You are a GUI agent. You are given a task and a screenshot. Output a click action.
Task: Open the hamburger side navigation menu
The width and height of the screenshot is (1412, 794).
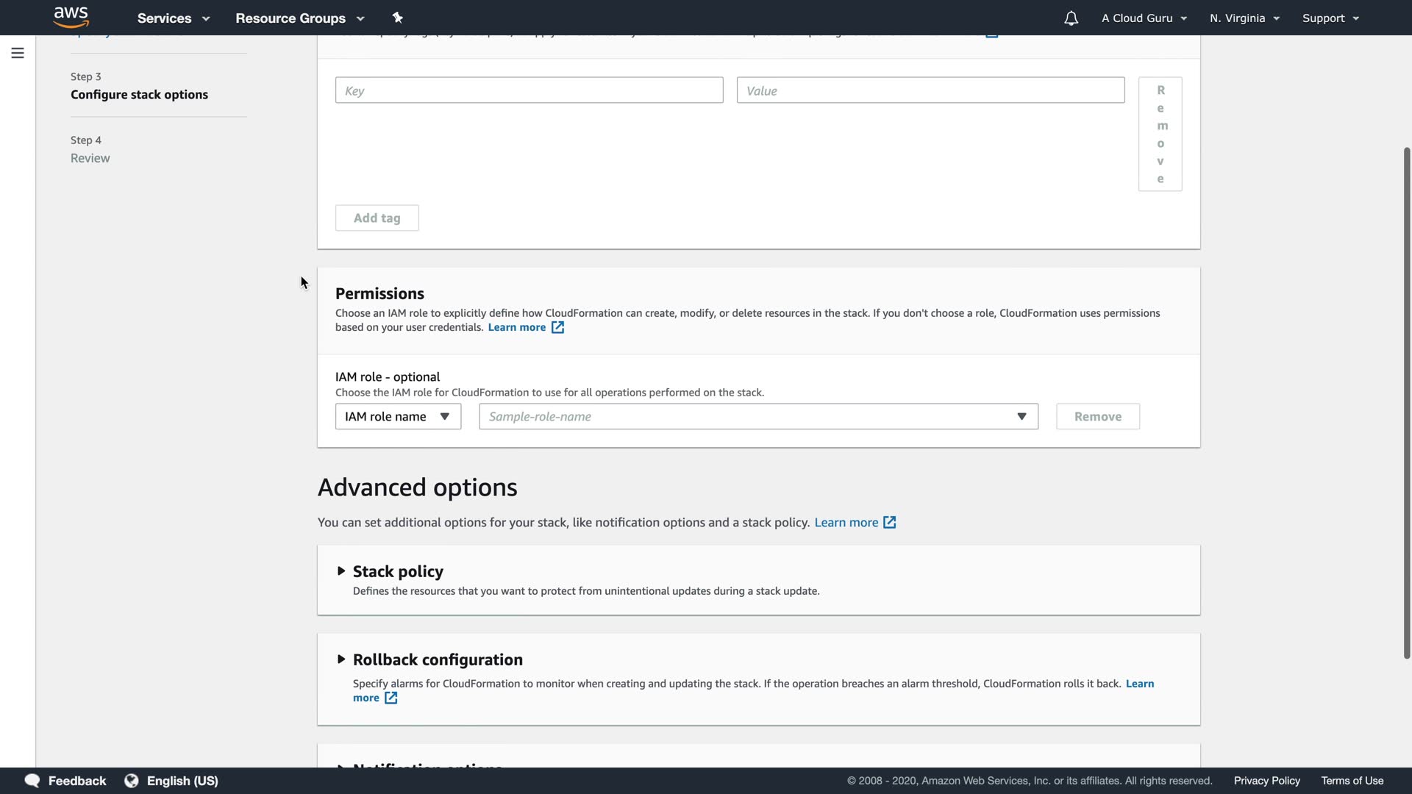18,53
